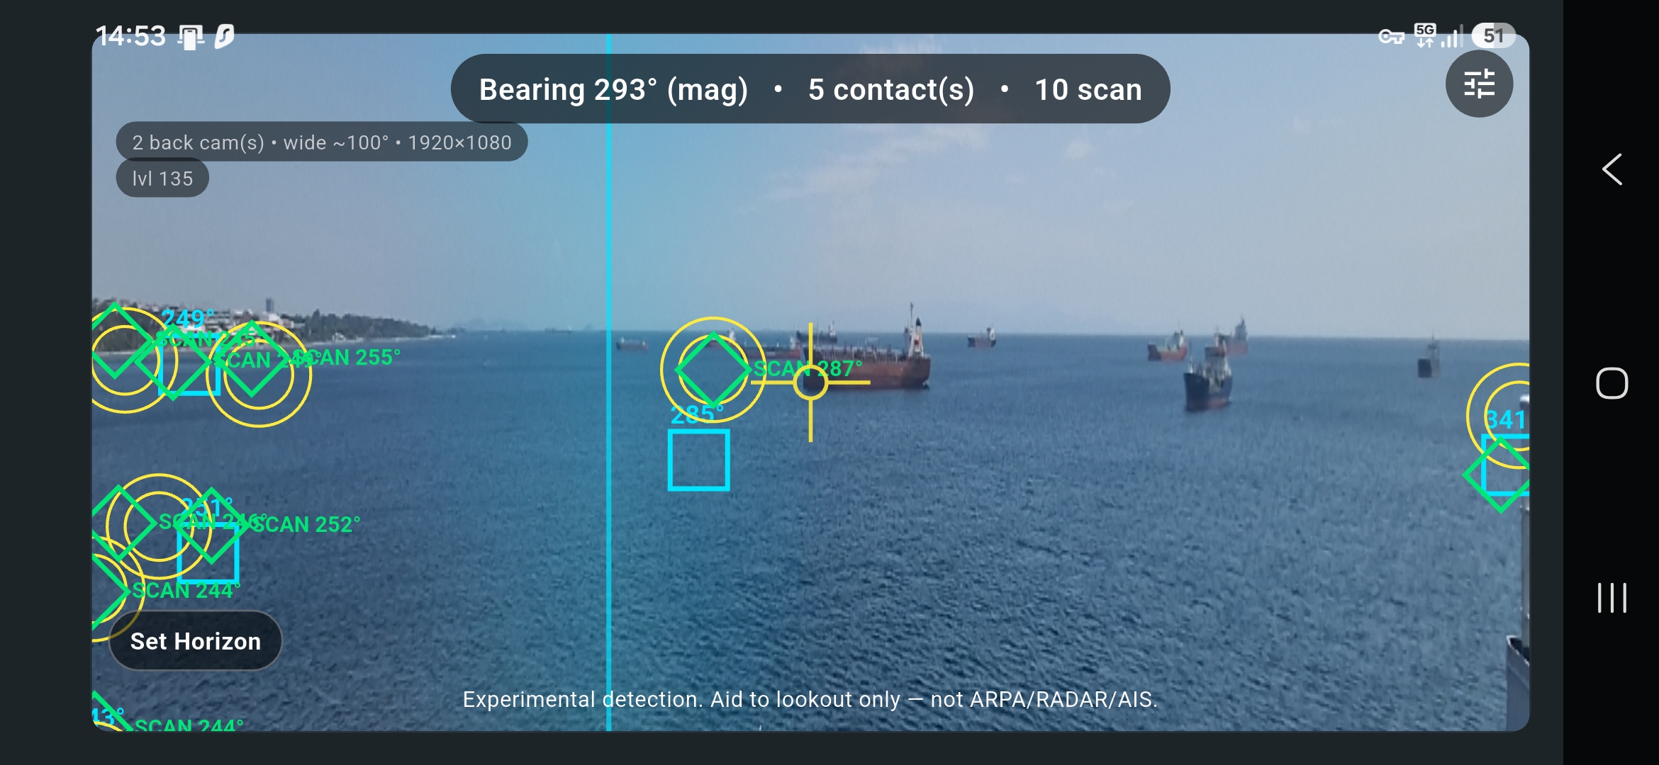Viewport: 1659px width, 765px height.
Task: Open the tuning settings sliders icon
Action: pos(1479,84)
